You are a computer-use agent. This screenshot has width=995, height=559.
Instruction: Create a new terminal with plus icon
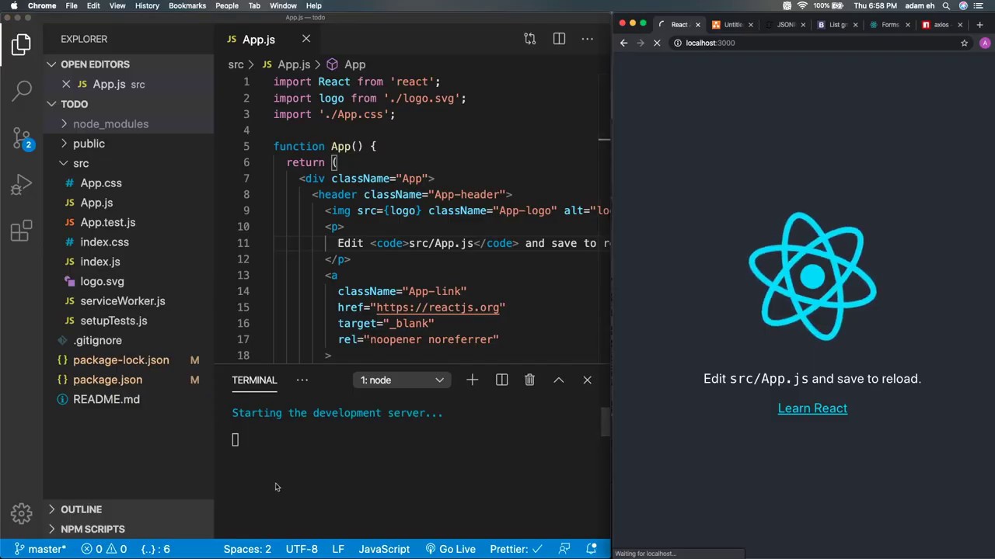tap(472, 380)
